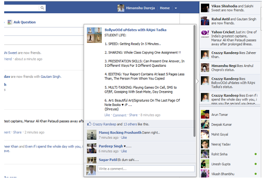This screenshot has height=180, width=263.
Task: Like Pardeep Singh's comment
Action: [124, 151]
